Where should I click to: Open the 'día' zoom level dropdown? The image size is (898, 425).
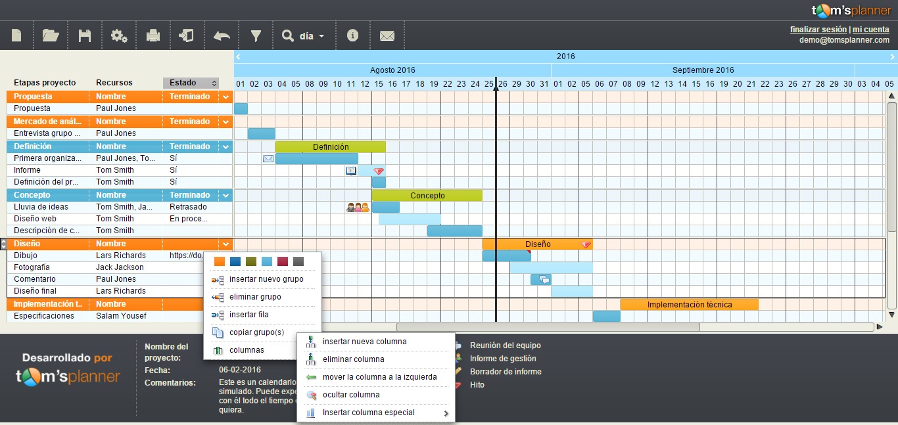[308, 35]
